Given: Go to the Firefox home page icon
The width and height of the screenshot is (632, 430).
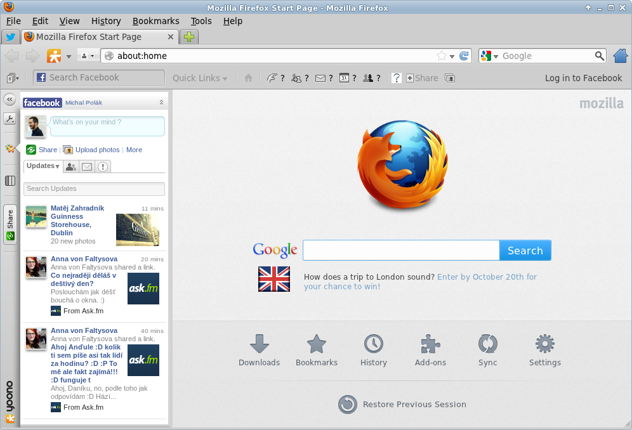Looking at the screenshot, I should (x=621, y=56).
